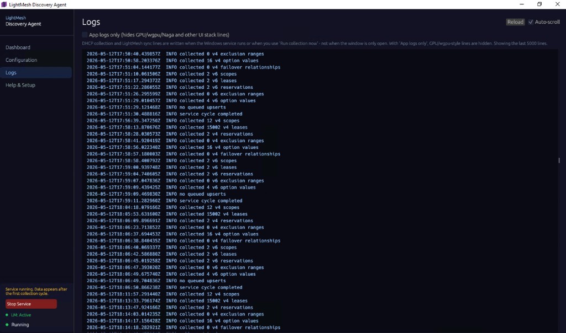Select log line at 18:06:09 v4 reservations
Viewport: 566px width, 333px height.
170,221
